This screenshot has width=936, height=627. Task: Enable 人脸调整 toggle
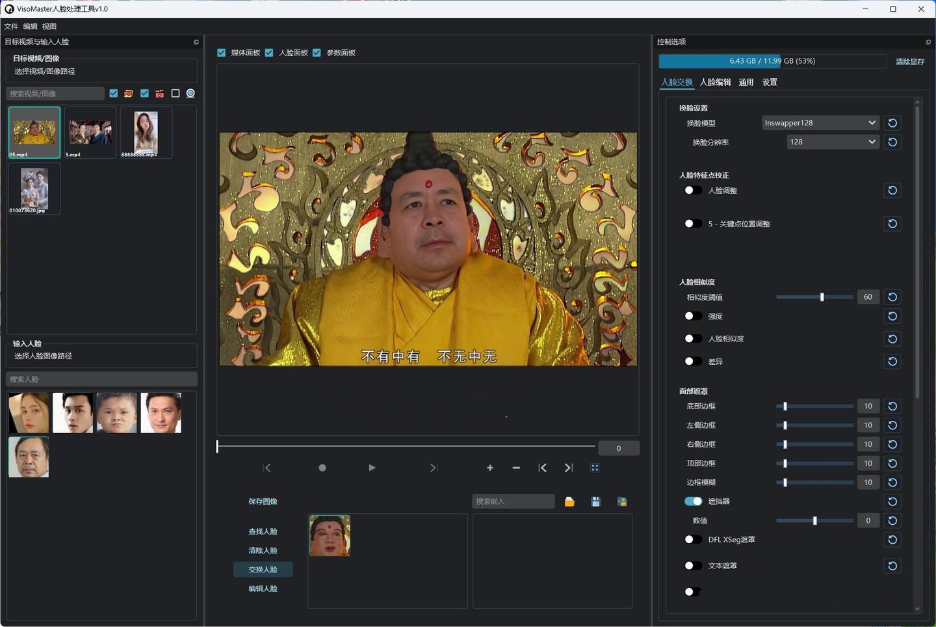[693, 190]
